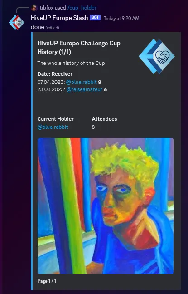Click the @reiseamateur mention

84,89
